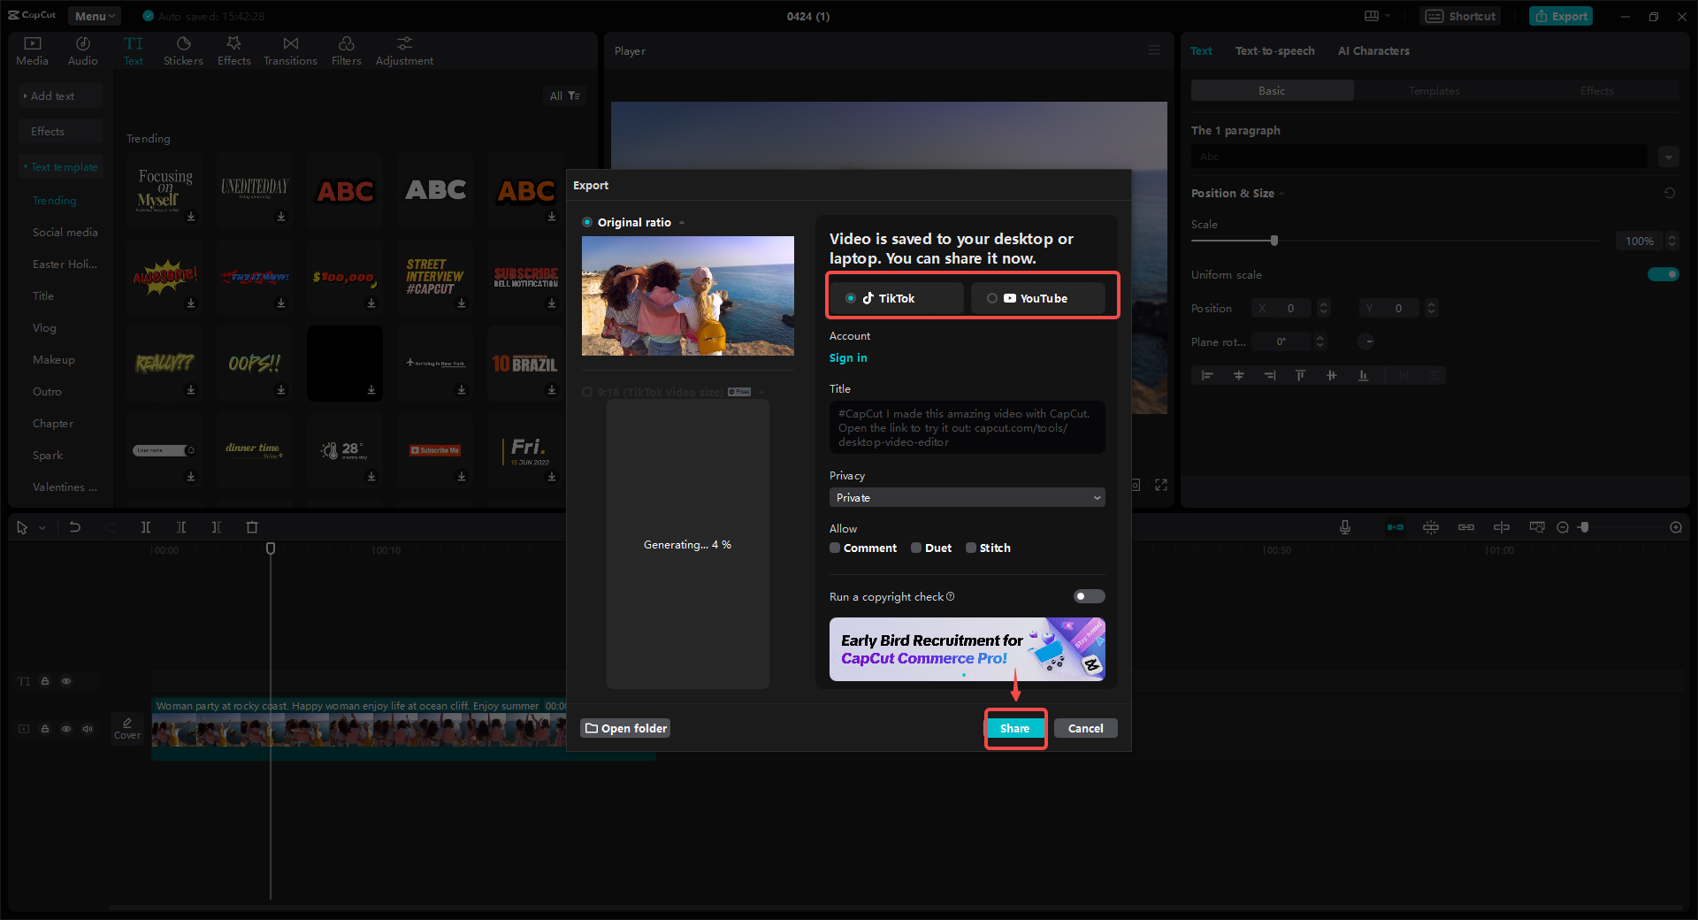
Task: Select the Social media text category
Action: point(65,232)
